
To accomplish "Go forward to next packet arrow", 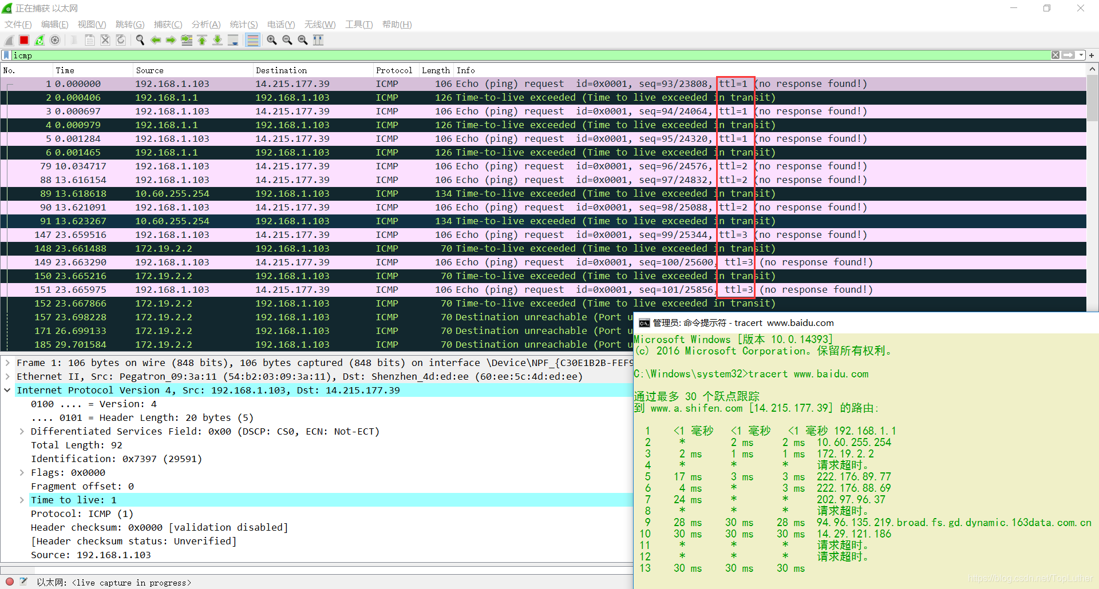I will [171, 40].
